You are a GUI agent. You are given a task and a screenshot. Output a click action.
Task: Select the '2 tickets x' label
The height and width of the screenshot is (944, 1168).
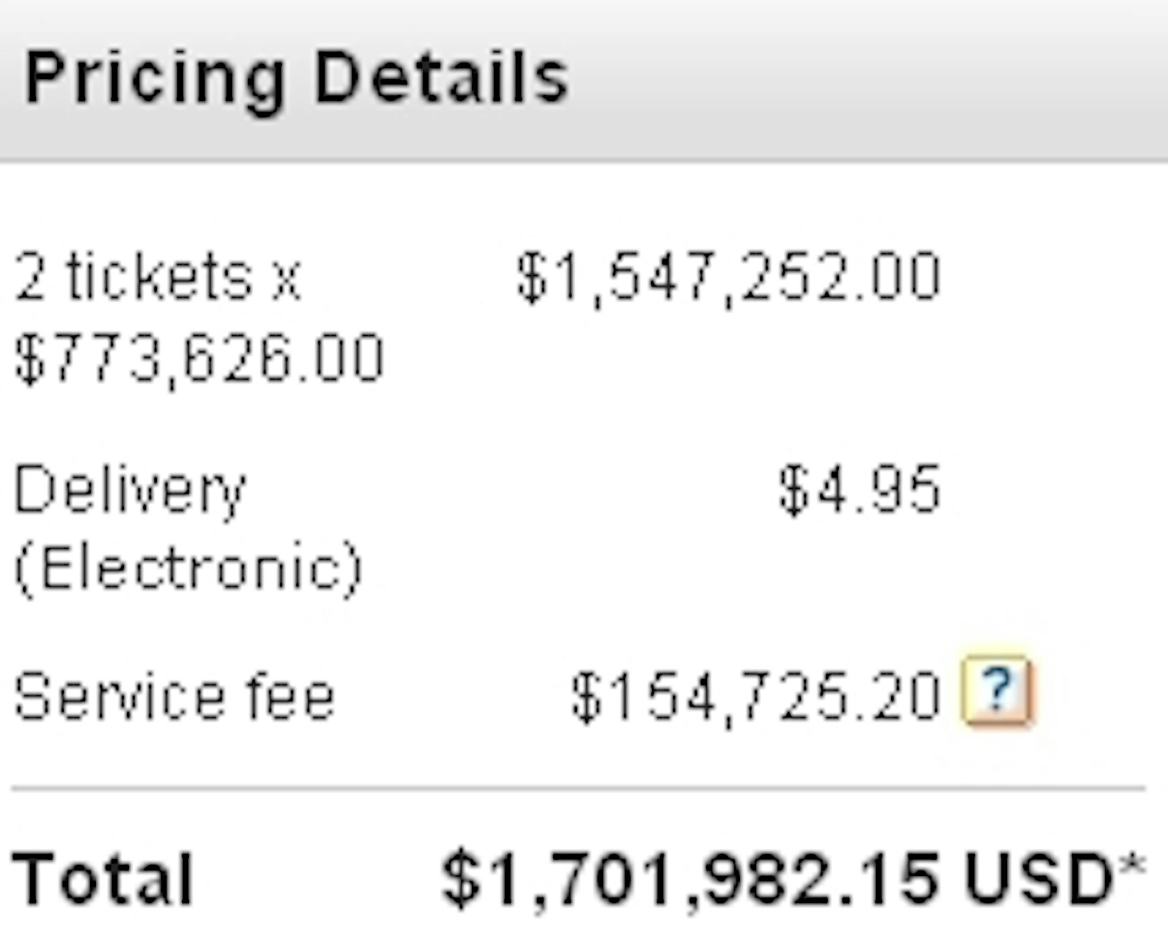[x=158, y=277]
